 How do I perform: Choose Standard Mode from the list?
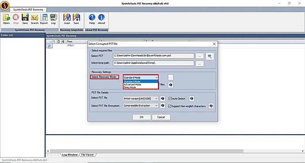(x=141, y=81)
